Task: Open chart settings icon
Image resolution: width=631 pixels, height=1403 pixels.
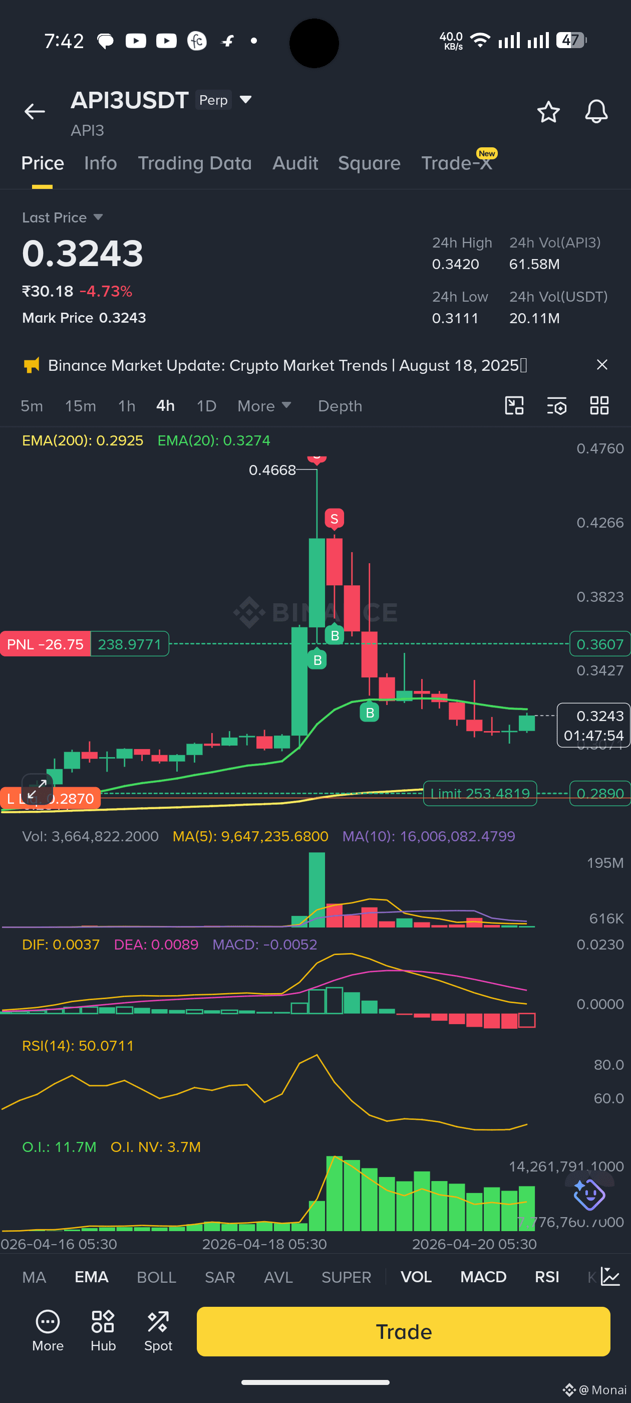Action: pos(556,405)
